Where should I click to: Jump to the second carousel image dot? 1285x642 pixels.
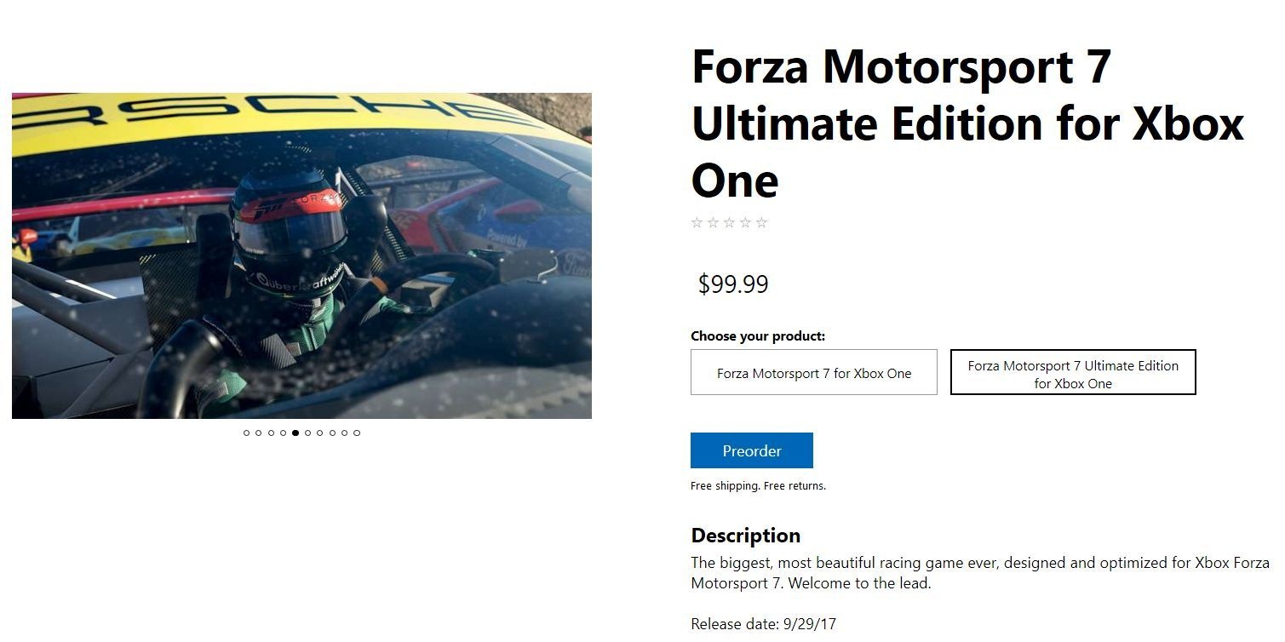pos(259,433)
